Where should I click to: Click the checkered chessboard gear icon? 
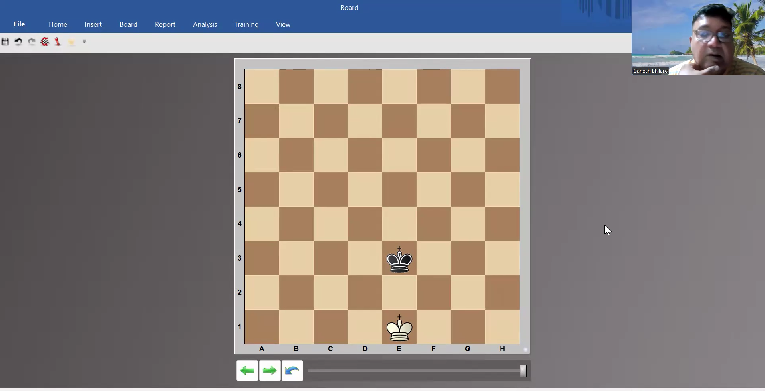tap(45, 42)
